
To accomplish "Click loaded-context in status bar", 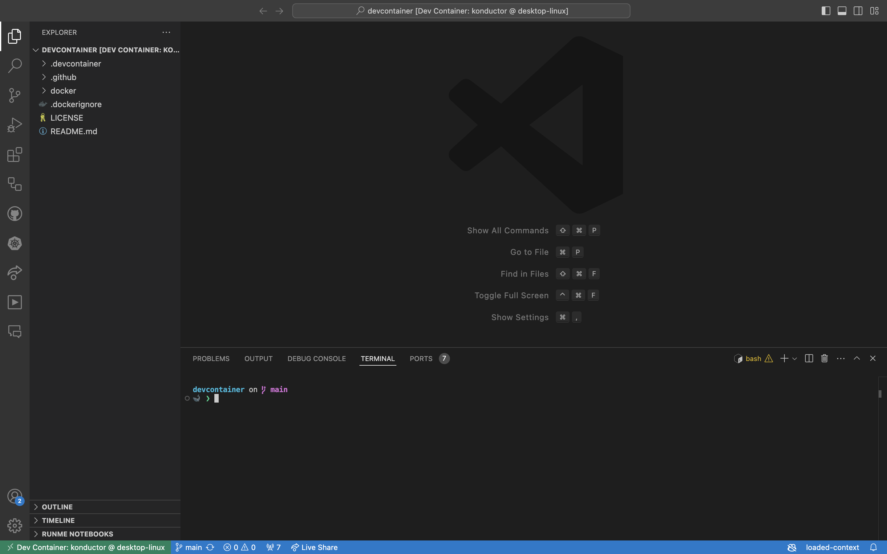I will [x=832, y=548].
